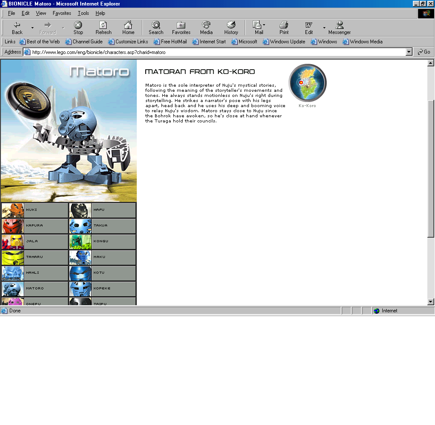Click the Windows logo throbber icon
Screen dimensions: 435x425
point(426,13)
